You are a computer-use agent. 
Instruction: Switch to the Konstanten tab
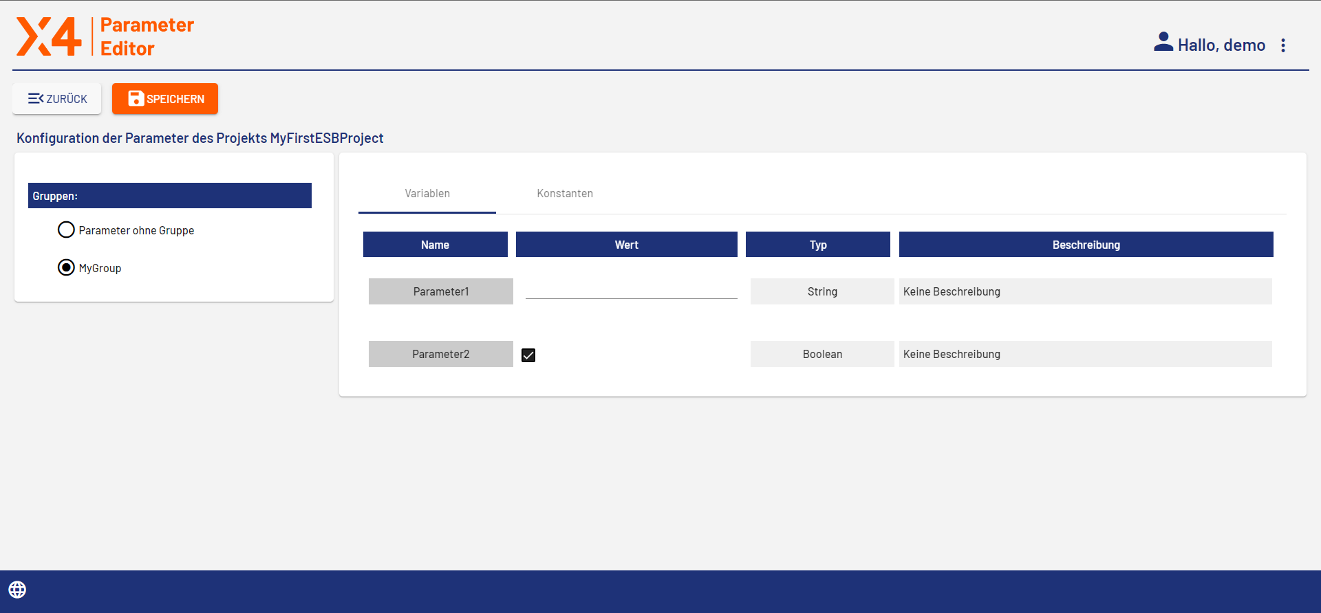click(565, 194)
